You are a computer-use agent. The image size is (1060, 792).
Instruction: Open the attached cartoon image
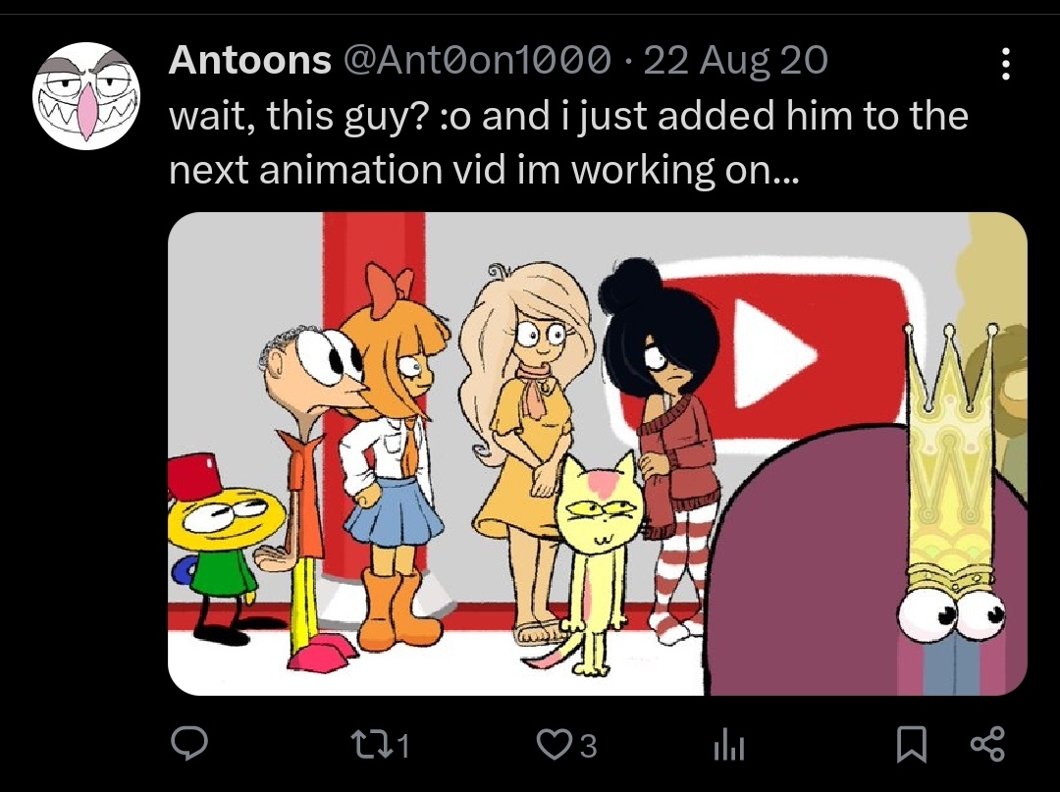coord(597,453)
